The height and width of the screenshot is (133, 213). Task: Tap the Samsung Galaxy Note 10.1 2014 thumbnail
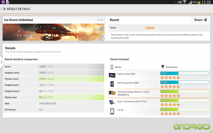(x=112, y=93)
